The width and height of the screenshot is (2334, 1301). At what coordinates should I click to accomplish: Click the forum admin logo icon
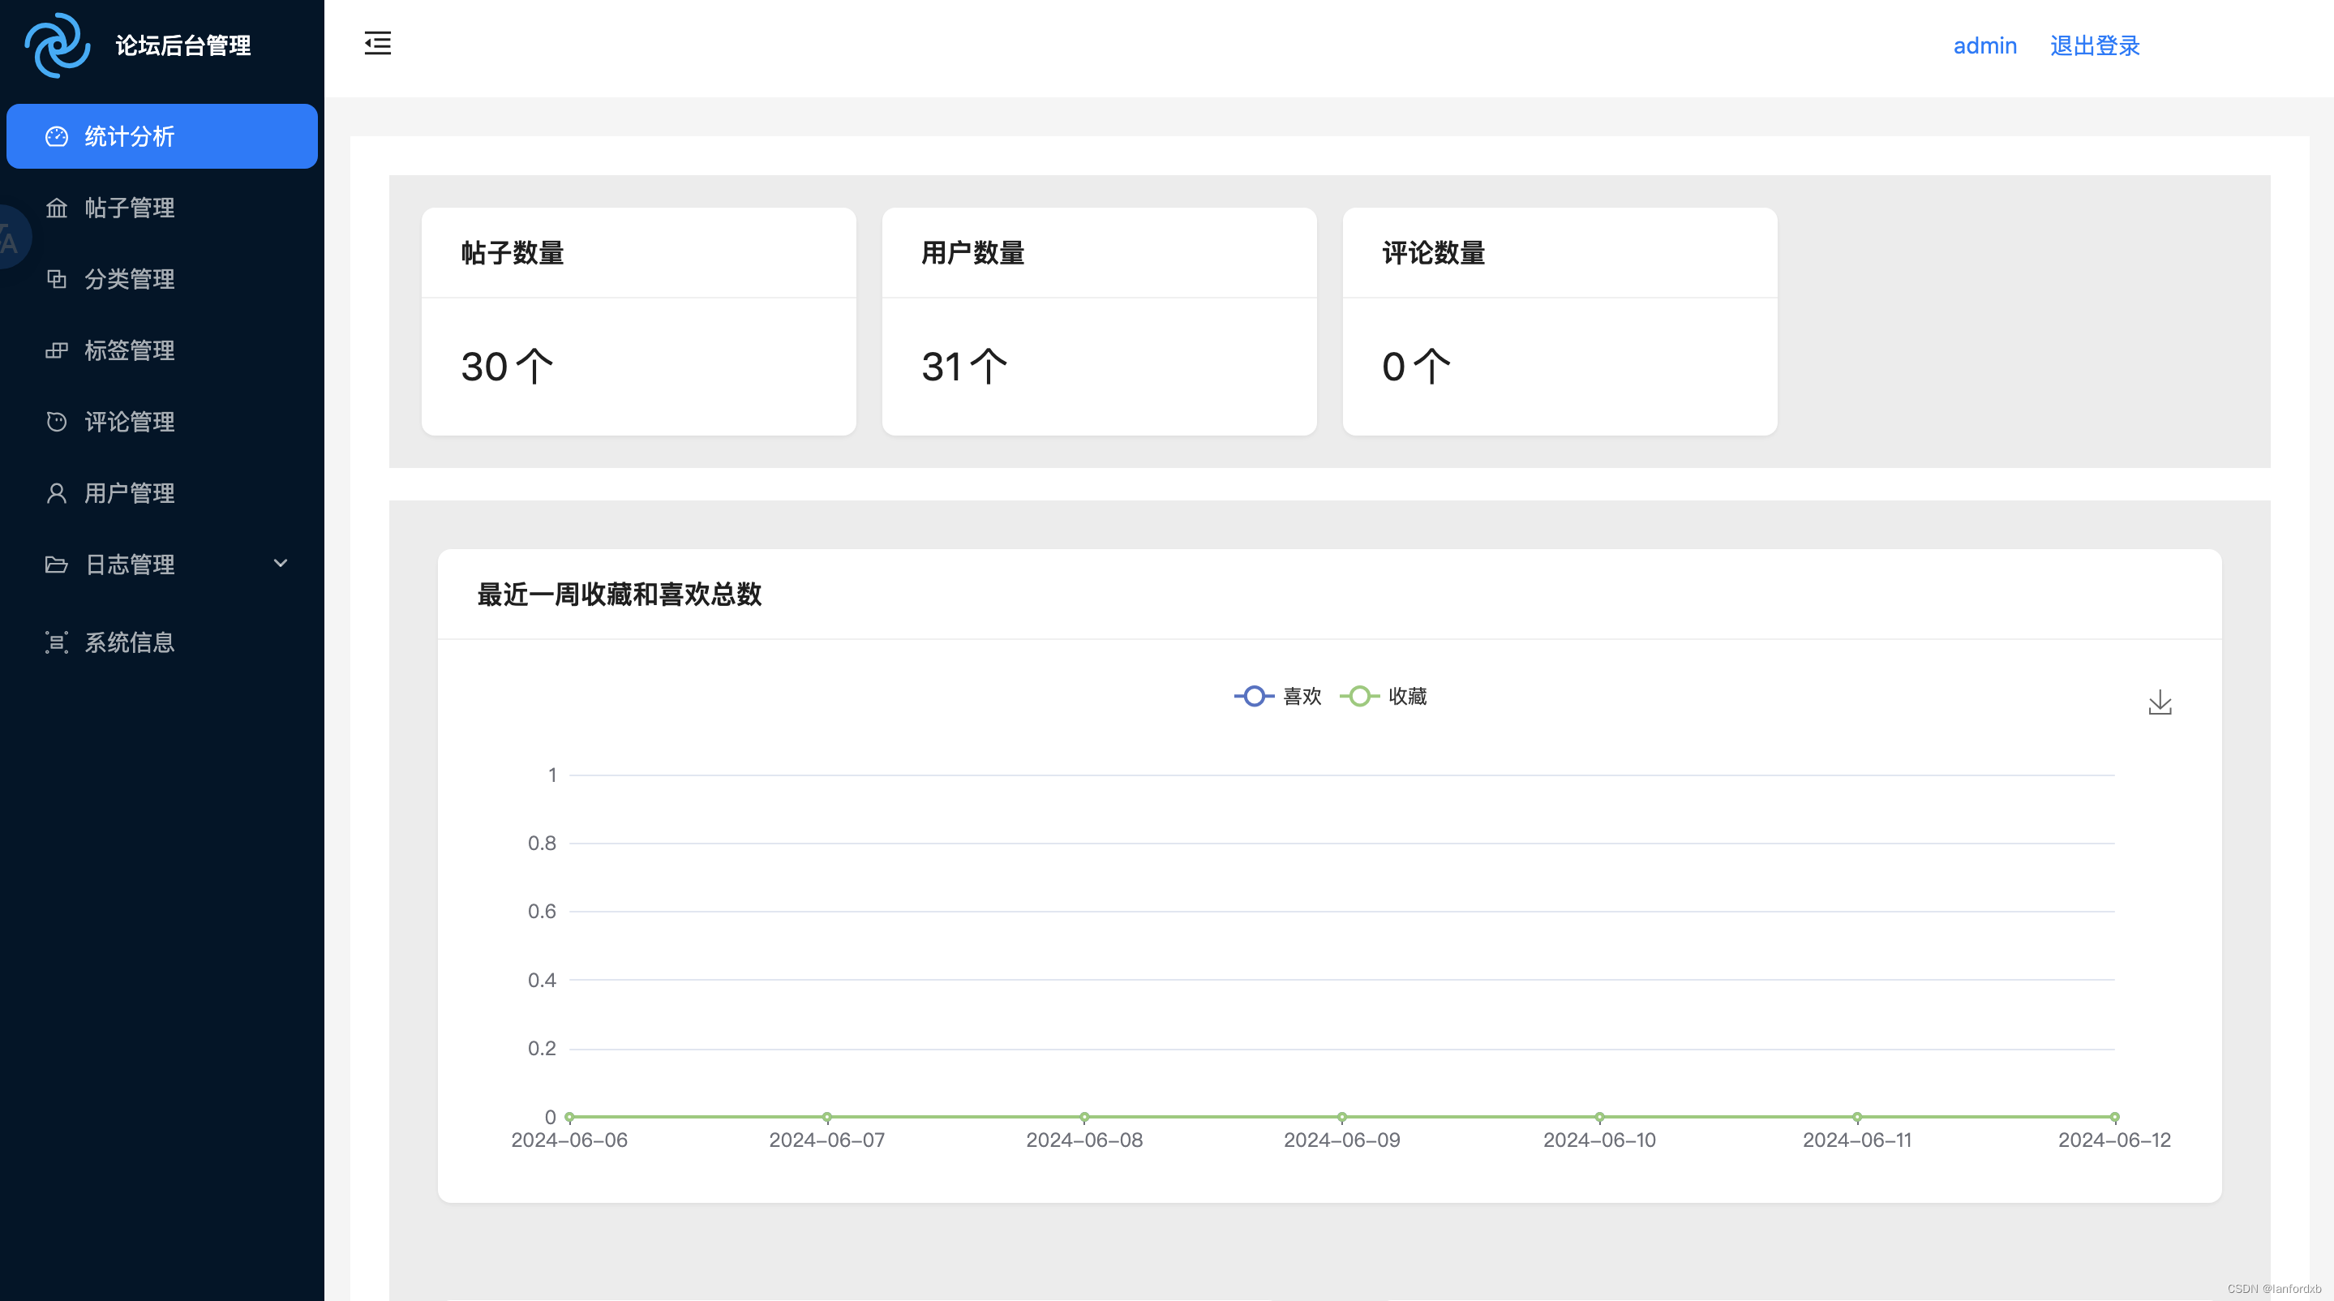[57, 45]
